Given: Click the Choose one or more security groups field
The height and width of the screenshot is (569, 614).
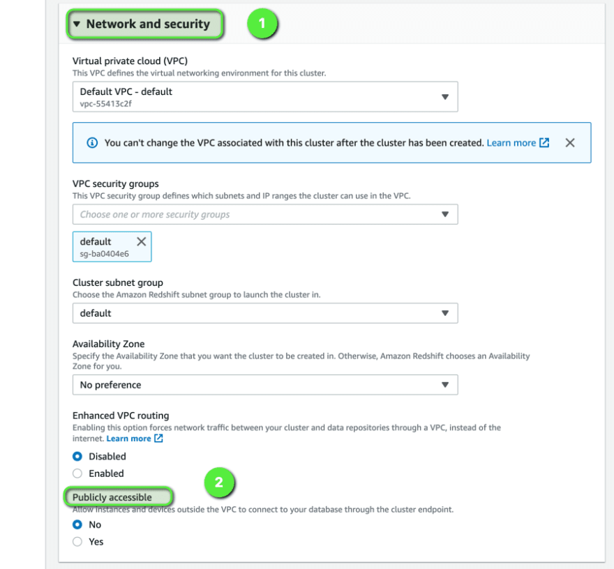Looking at the screenshot, I should pos(265,214).
